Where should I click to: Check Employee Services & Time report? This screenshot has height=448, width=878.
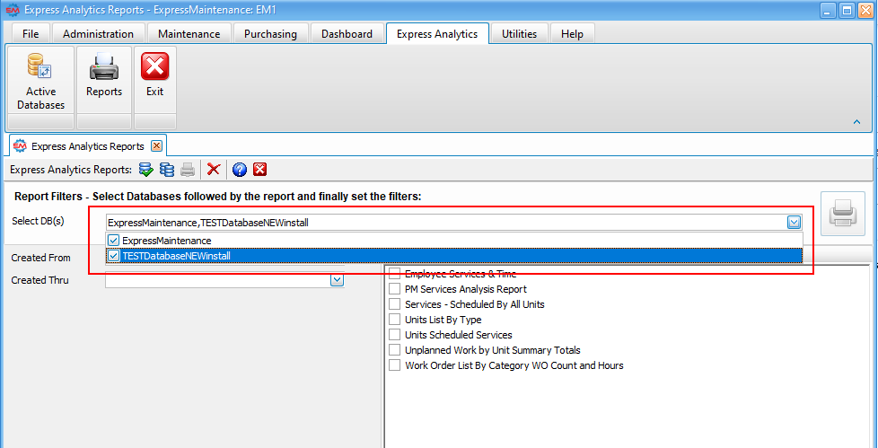tap(395, 274)
